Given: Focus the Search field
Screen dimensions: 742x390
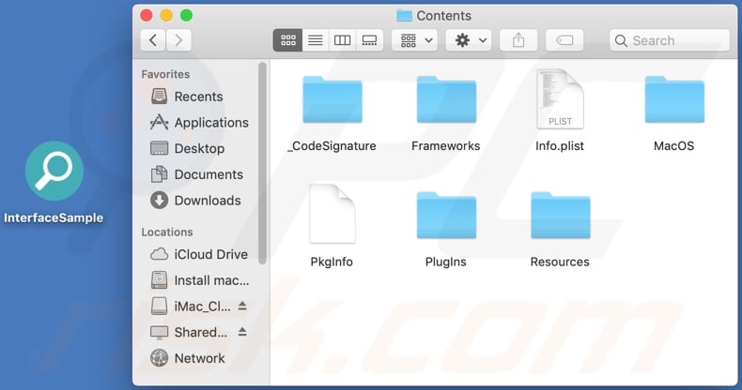Looking at the screenshot, I should coord(670,40).
